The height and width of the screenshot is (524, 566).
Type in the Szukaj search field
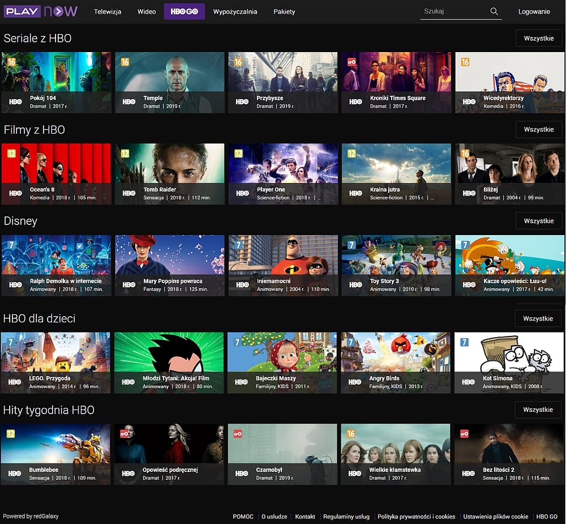(x=453, y=11)
